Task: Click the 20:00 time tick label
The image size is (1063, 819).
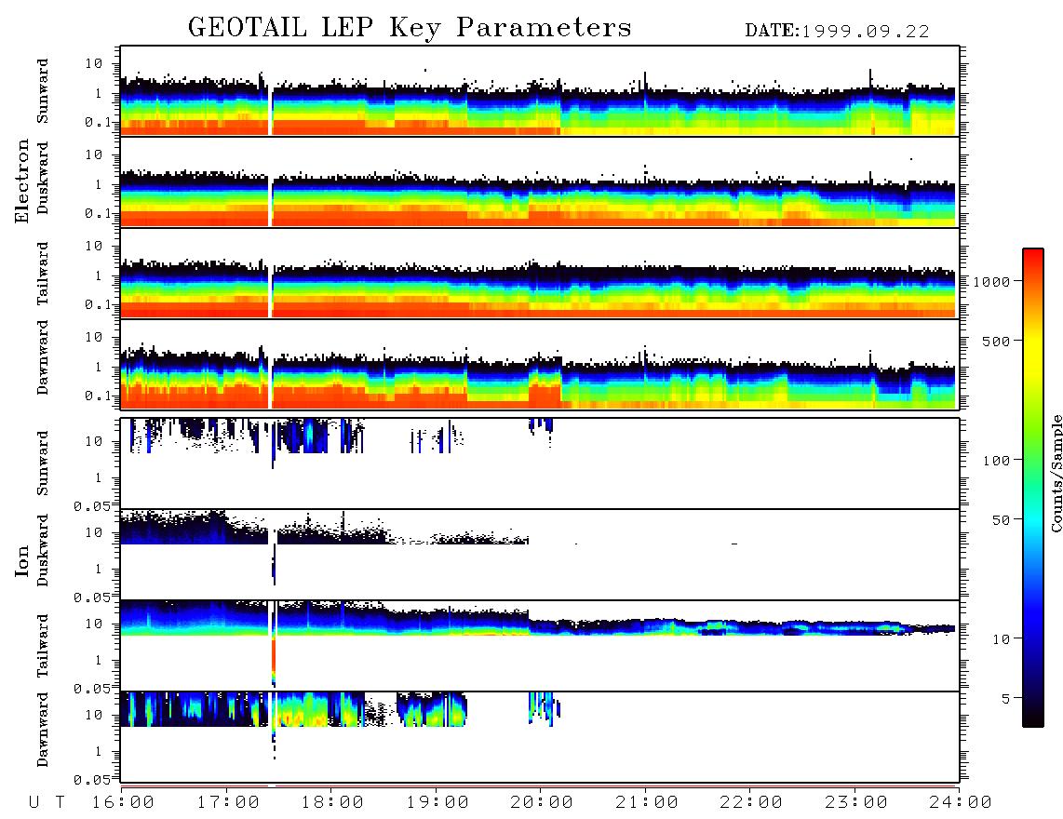Action: (542, 803)
